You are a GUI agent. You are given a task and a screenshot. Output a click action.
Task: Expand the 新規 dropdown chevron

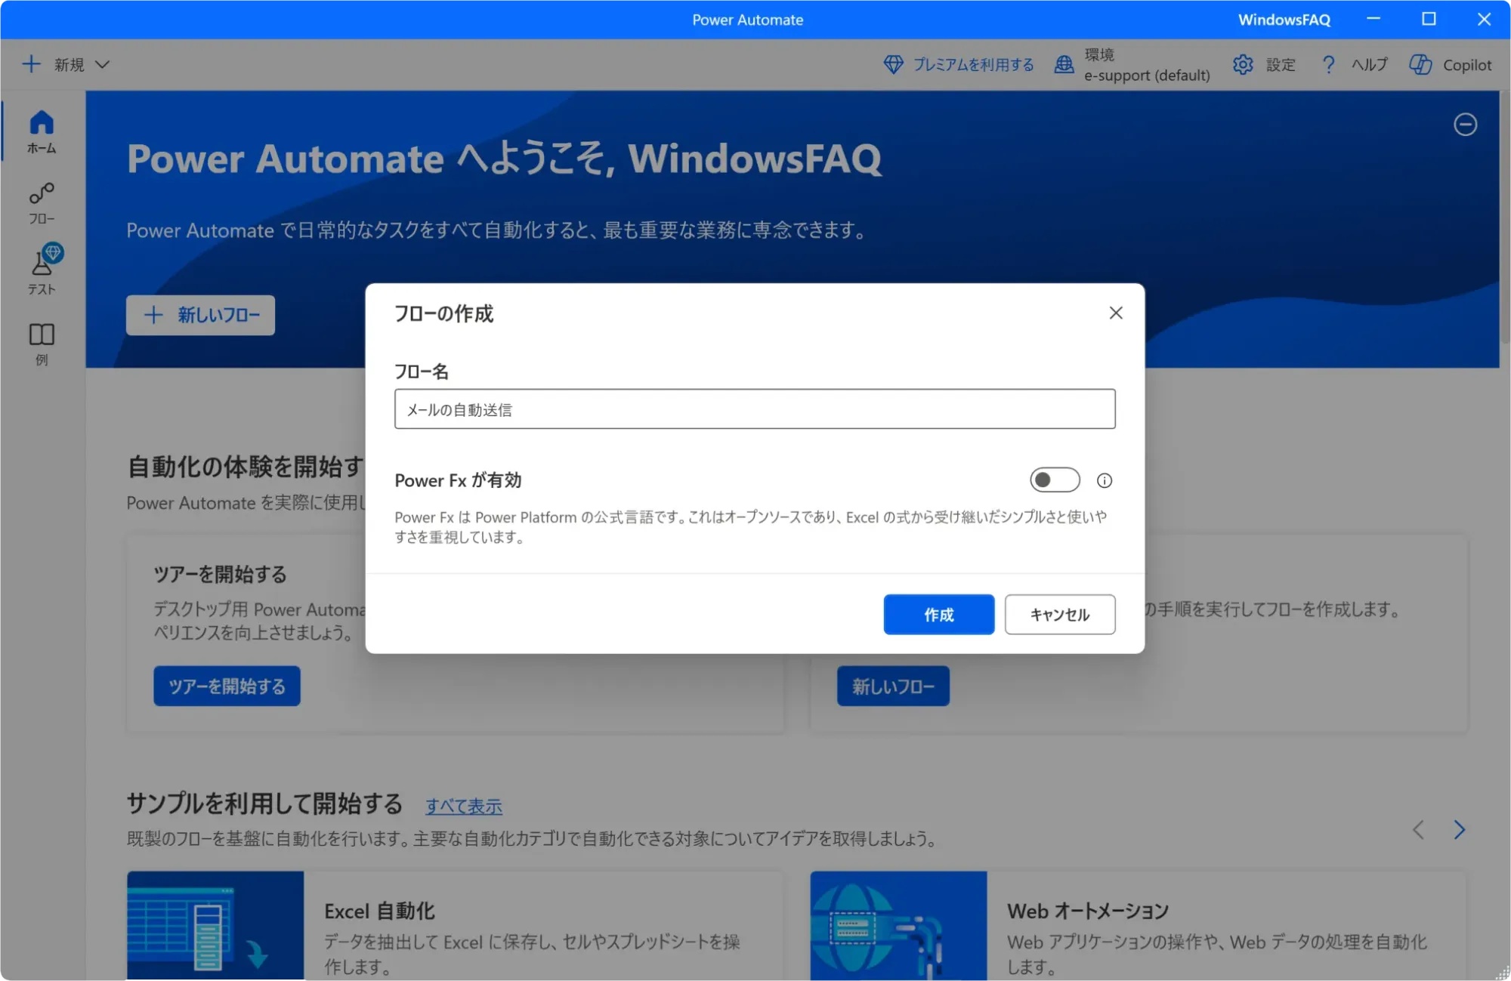pyautogui.click(x=103, y=65)
